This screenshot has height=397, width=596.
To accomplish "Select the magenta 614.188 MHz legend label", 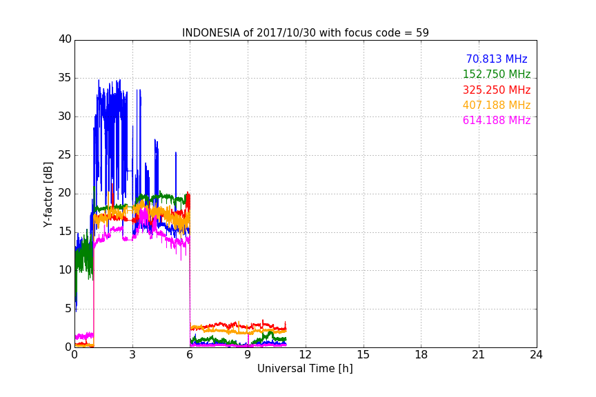I will click(x=497, y=121).
